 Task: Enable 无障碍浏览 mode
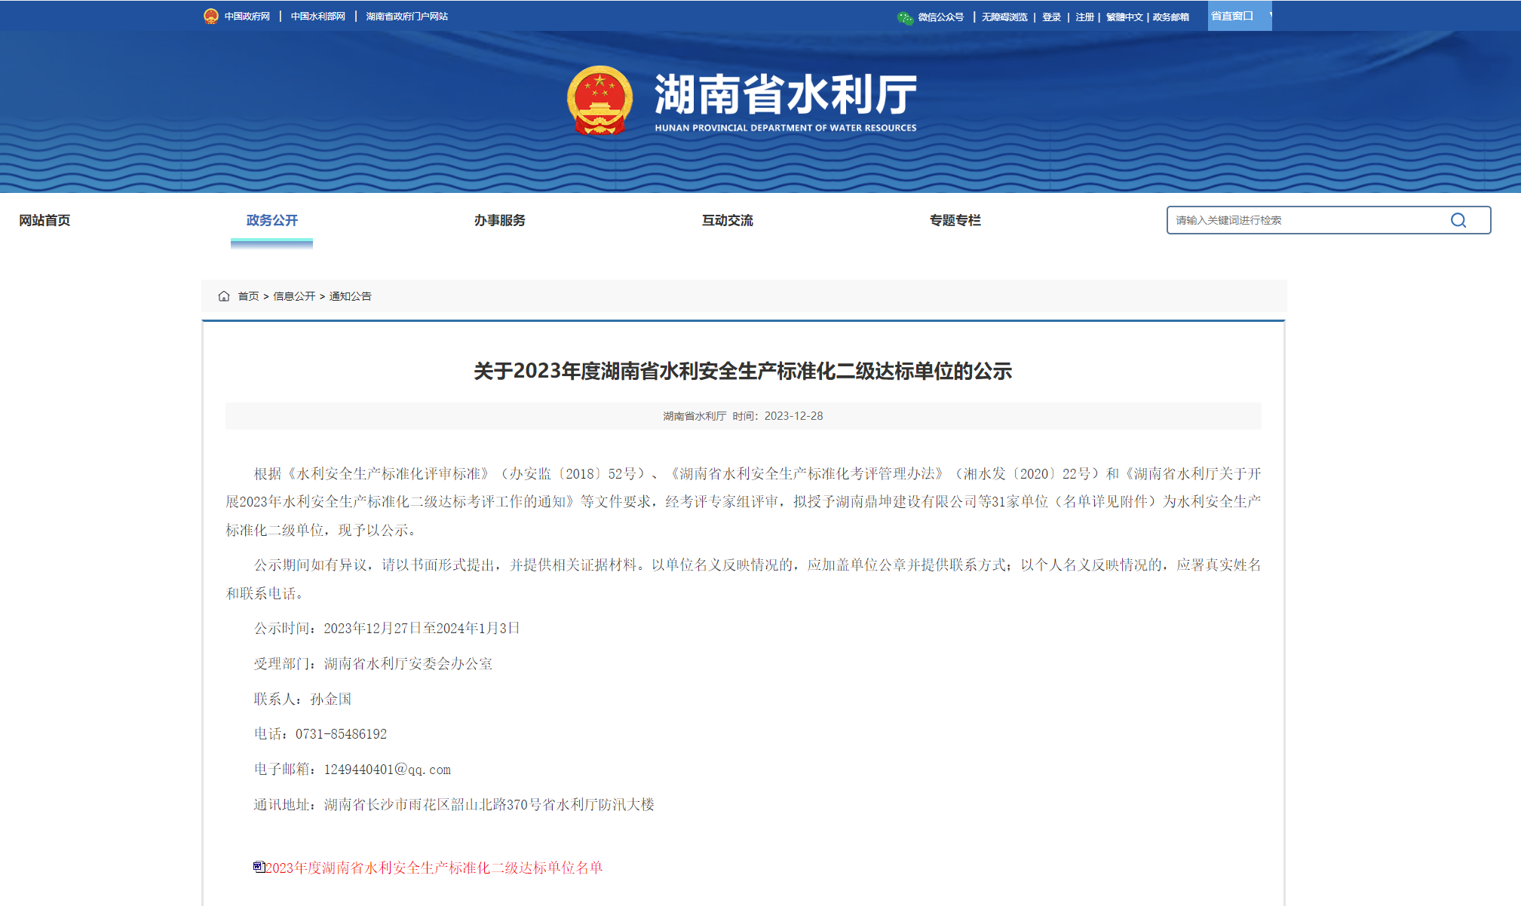pyautogui.click(x=1004, y=17)
